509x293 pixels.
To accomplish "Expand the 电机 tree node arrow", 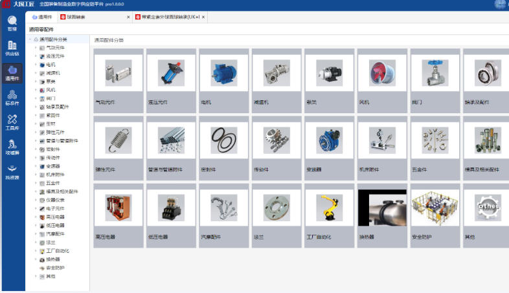I will pyautogui.click(x=36, y=65).
